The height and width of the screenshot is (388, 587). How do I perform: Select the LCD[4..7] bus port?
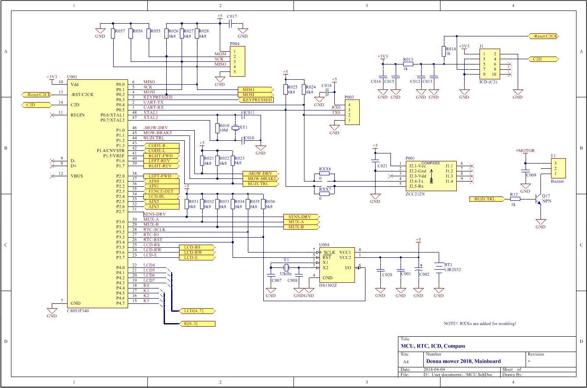[x=197, y=311]
